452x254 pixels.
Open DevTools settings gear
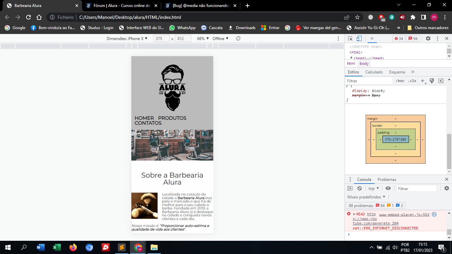tap(428, 38)
